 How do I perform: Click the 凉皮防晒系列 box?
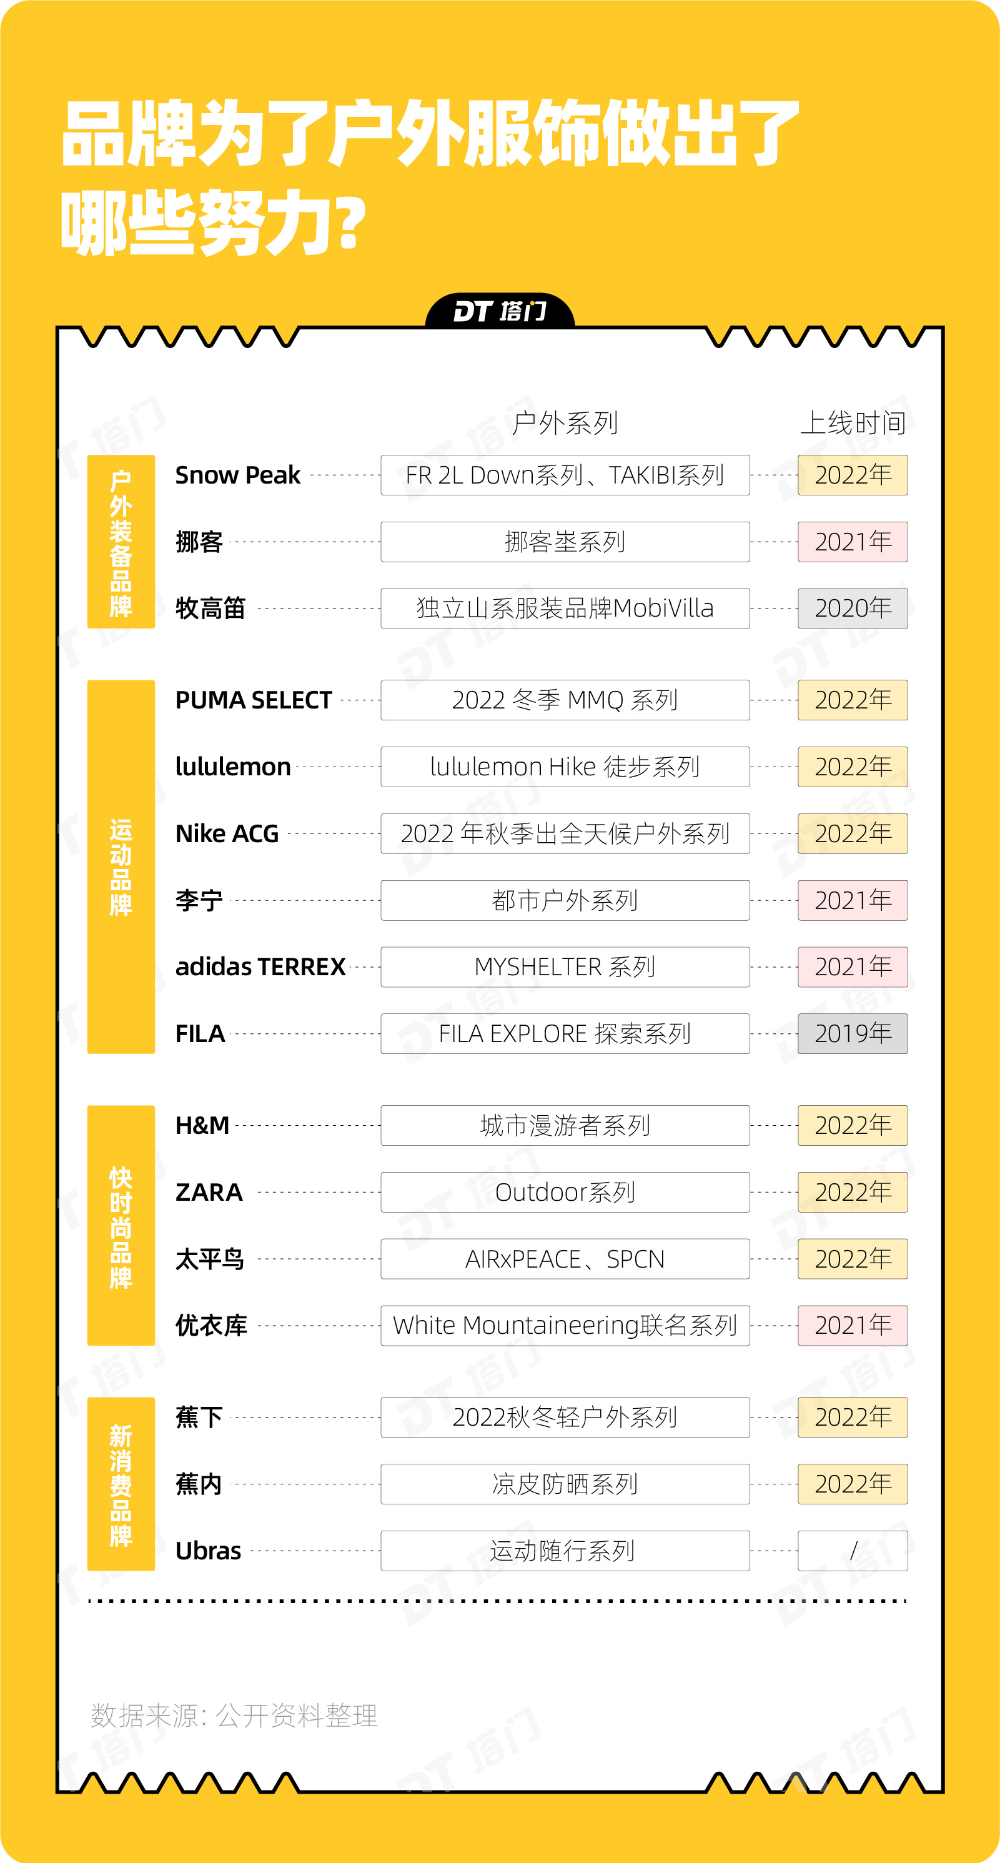(x=565, y=1484)
